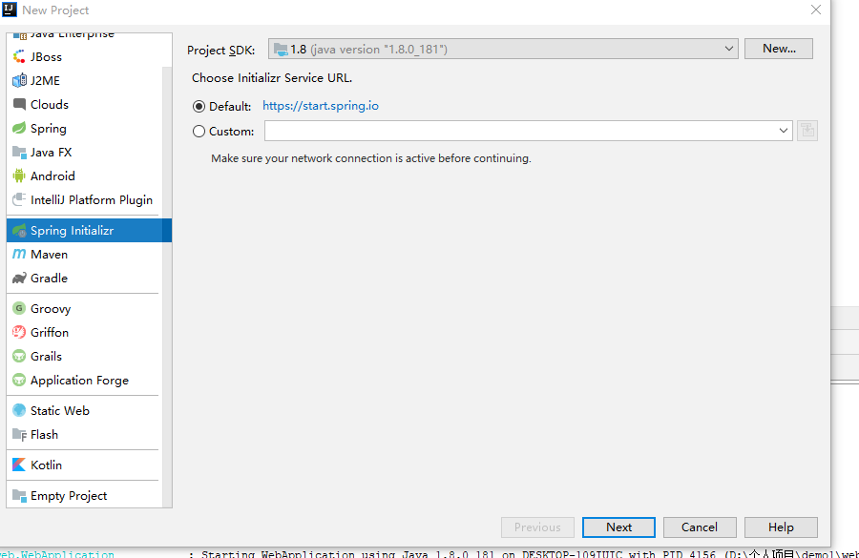
Task: Click the network connection notice text
Action: pyautogui.click(x=371, y=158)
